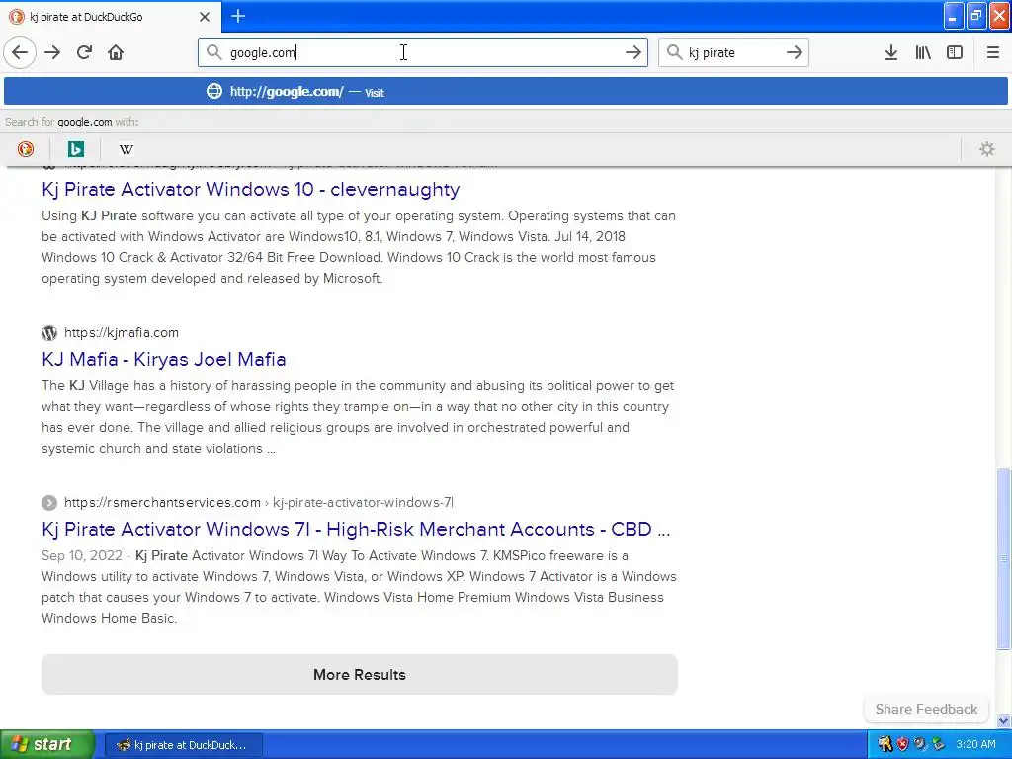1012x759 pixels.
Task: Click the search bar magnifier icon
Action: point(674,52)
